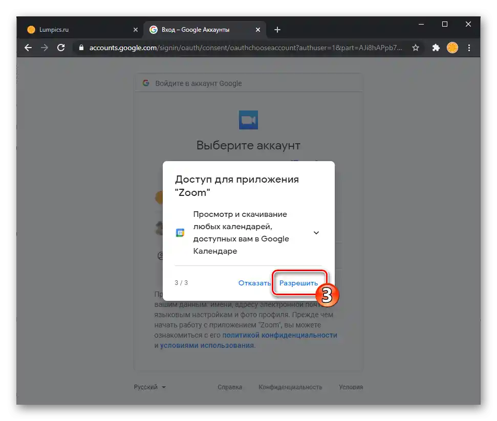
Task: Open 'политикой конфиденциальности' link
Action: tap(279, 335)
